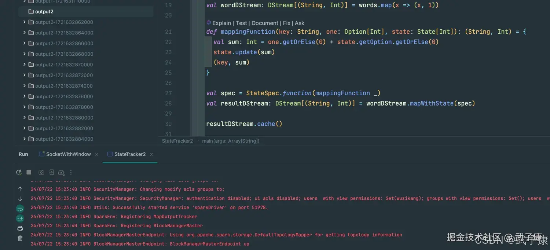
Task: Expand the output2-1721632866000 folder
Action: [x=25, y=43]
